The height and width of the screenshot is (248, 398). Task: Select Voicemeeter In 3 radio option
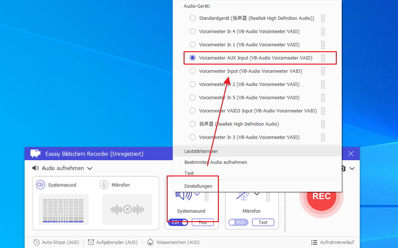[193, 137]
